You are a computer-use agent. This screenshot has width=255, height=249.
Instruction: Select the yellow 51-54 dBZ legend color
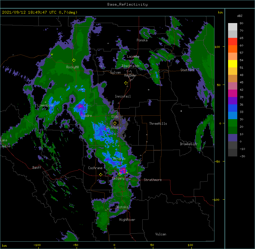[x=233, y=64]
